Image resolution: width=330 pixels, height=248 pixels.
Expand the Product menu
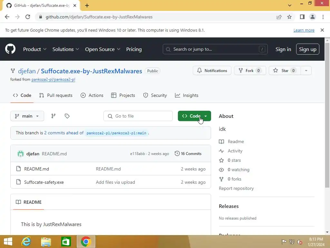[35, 49]
